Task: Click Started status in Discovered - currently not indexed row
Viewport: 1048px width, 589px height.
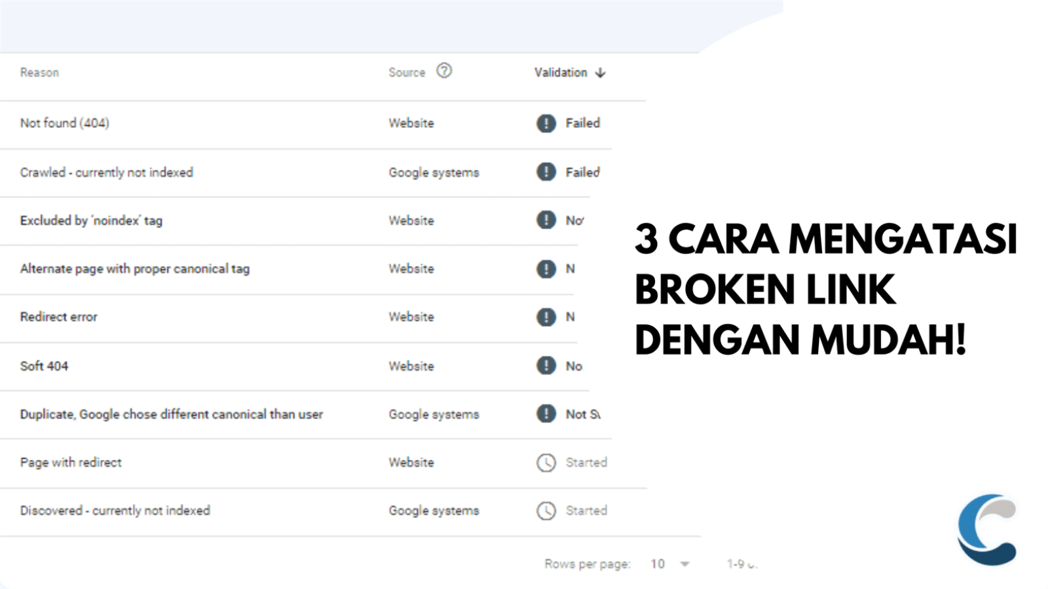Action: coord(586,510)
